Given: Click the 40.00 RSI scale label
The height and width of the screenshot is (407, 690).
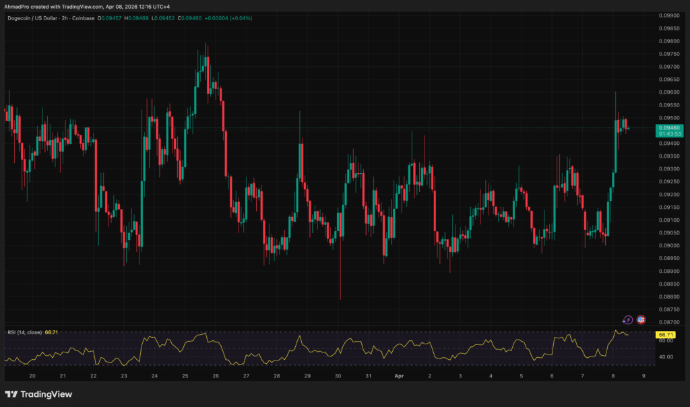Looking at the screenshot, I should click(665, 357).
